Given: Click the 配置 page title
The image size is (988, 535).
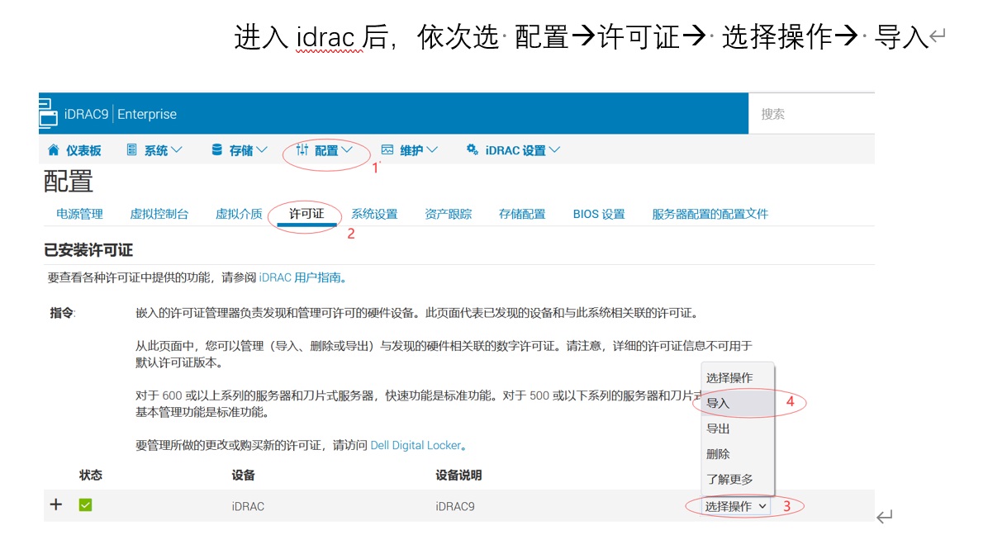Looking at the screenshot, I should (68, 182).
